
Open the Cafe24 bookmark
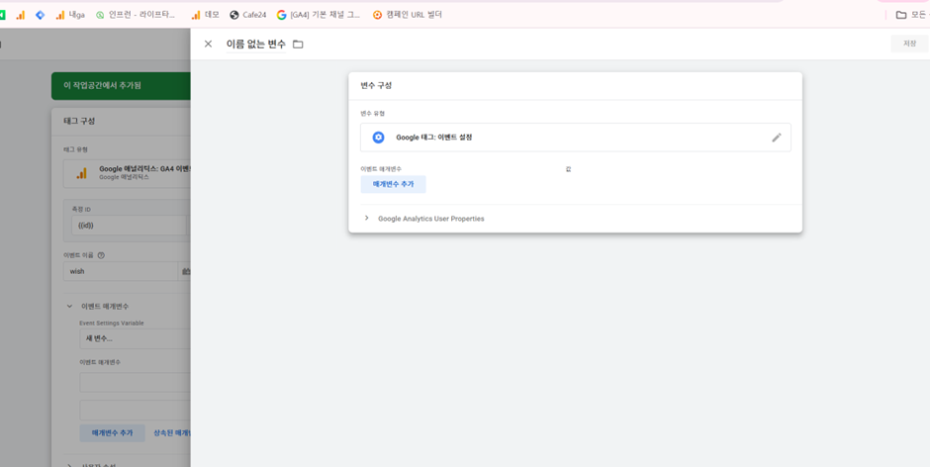point(248,15)
